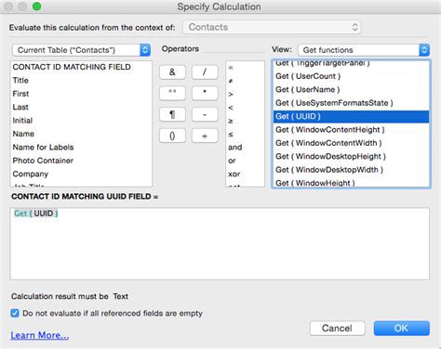Choose the less-or-equal ≤ operator
The height and width of the screenshot is (349, 441).
pos(245,134)
